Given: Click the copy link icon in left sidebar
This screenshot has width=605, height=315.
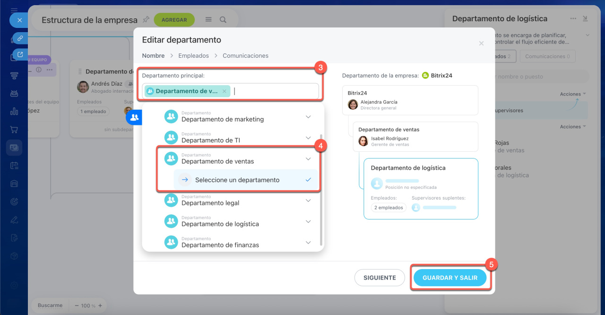Looking at the screenshot, I should coord(20,38).
